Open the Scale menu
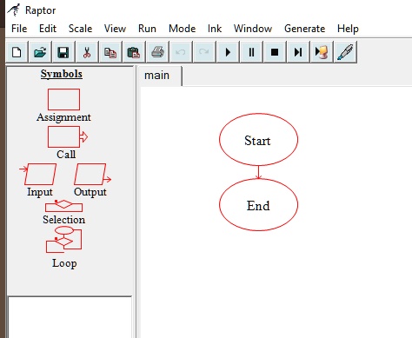Screen dimensions: 412x338 pyautogui.click(x=80, y=29)
